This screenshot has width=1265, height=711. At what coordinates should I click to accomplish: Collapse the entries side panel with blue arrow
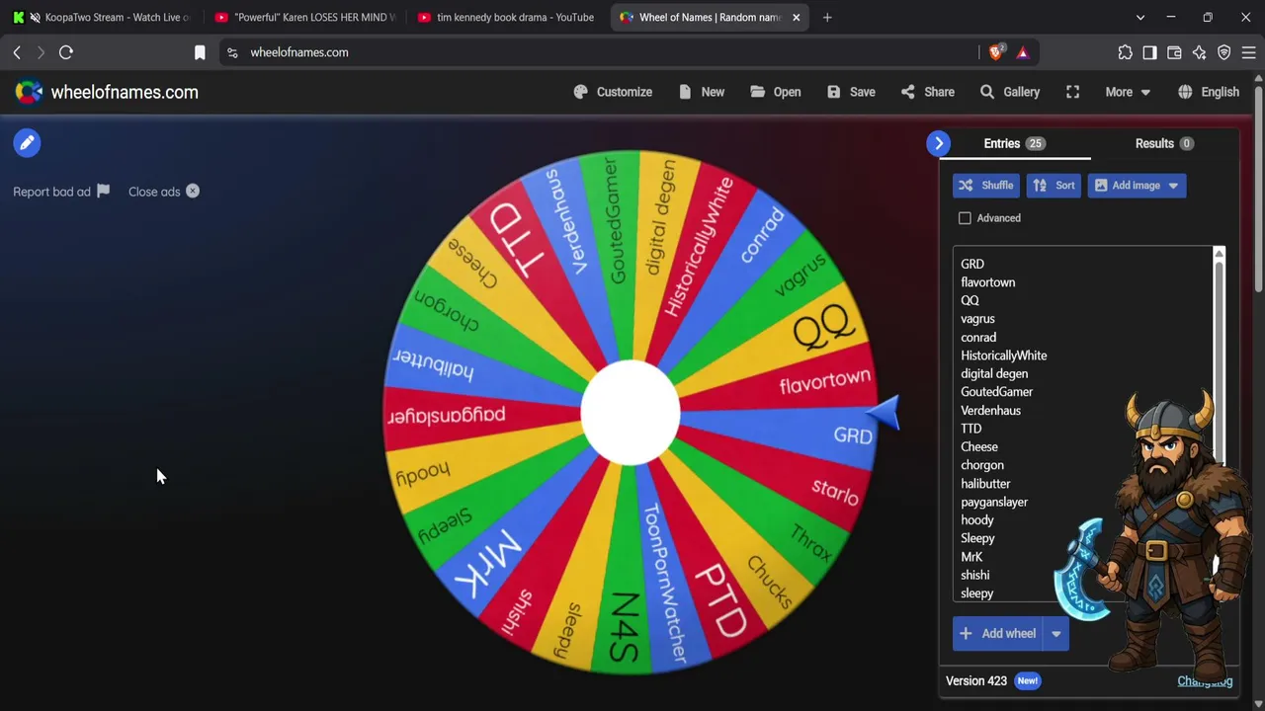click(939, 143)
